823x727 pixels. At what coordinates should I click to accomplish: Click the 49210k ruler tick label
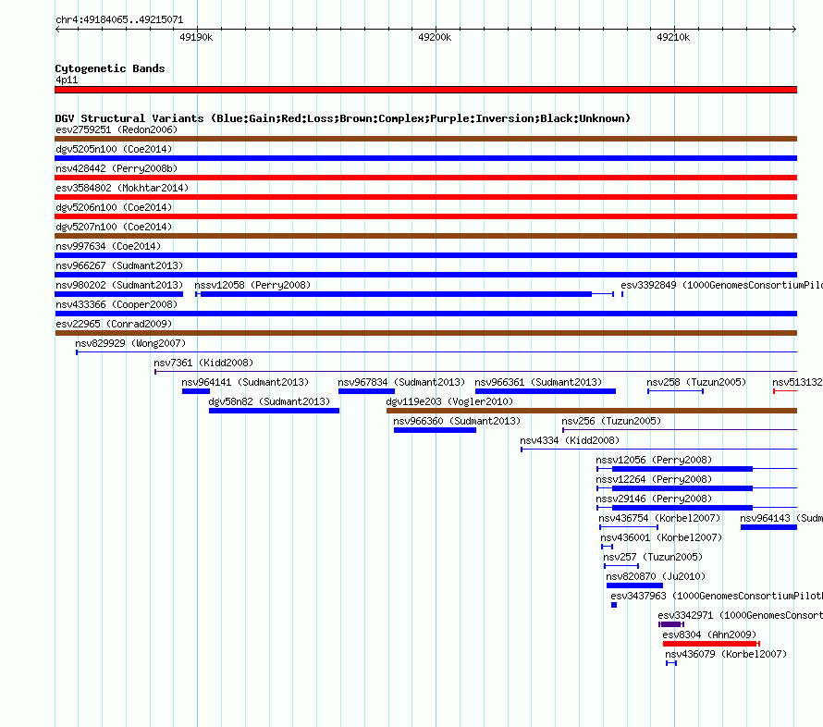tap(673, 37)
